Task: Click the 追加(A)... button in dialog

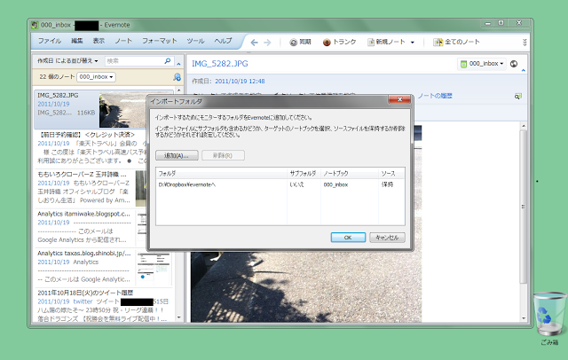Action: click(177, 155)
